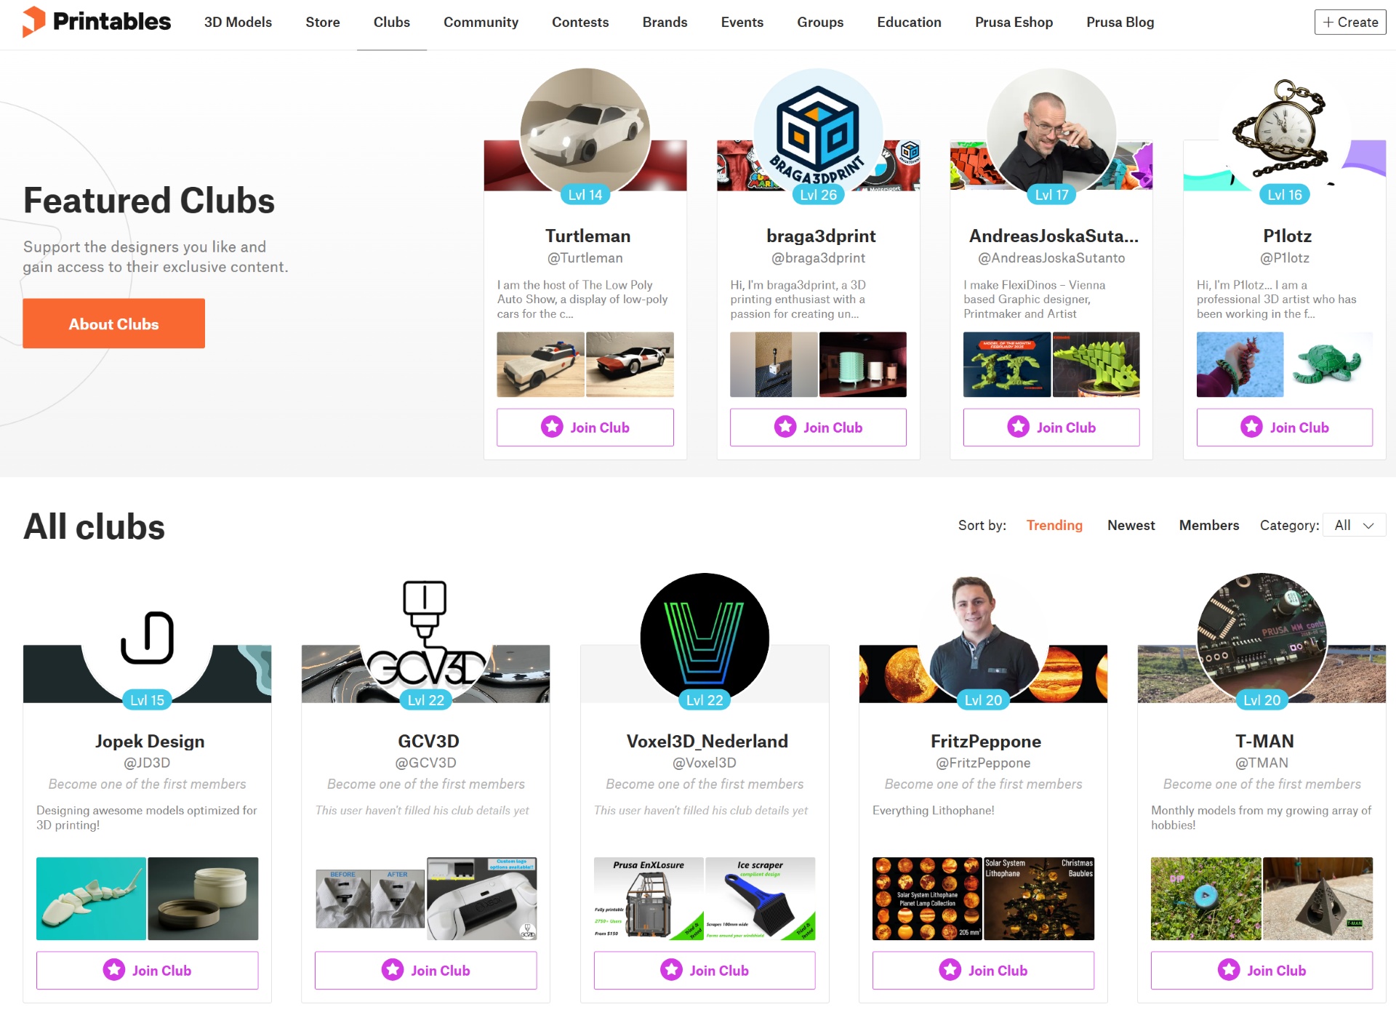Sort clubs by Trending
This screenshot has width=1396, height=1015.
pyautogui.click(x=1054, y=525)
